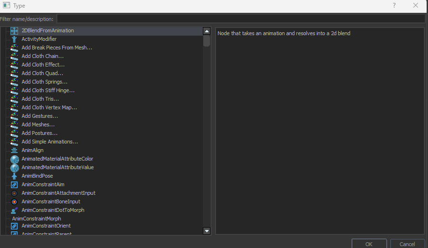
Task: Select the AnimConstraintAim entry
Action: tap(43, 185)
